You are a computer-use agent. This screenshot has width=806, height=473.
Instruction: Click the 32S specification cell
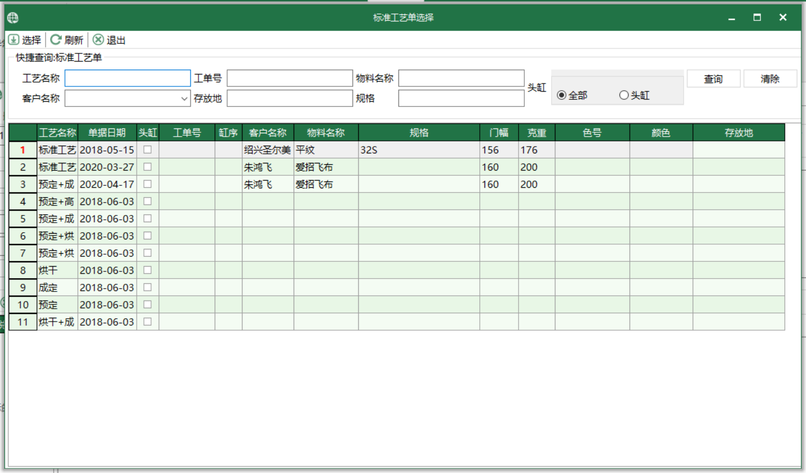(x=419, y=150)
